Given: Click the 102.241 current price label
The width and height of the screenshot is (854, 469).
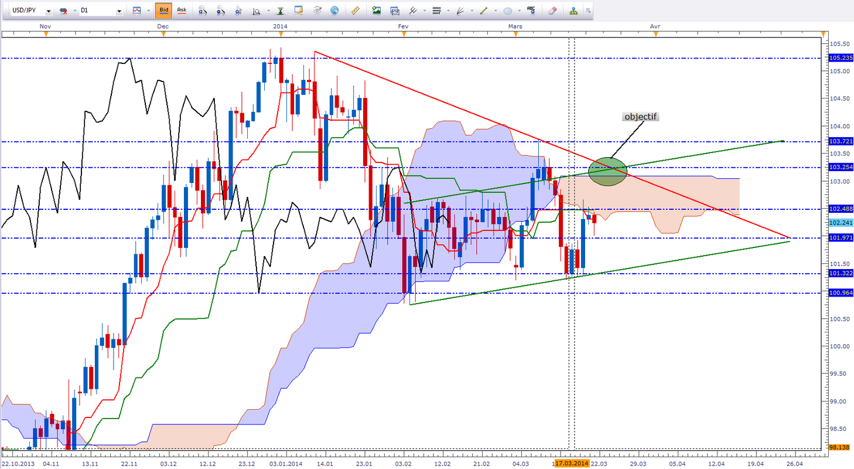Looking at the screenshot, I should coord(841,223).
